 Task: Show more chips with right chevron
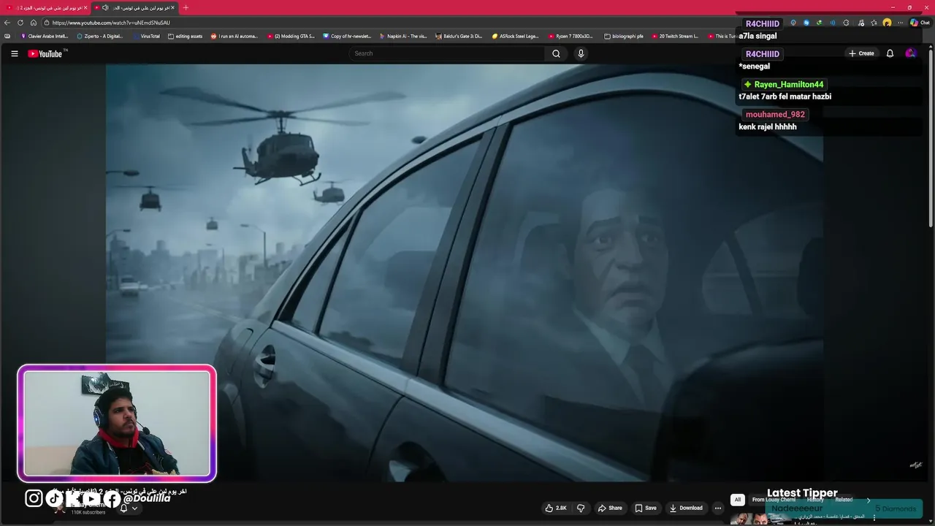pyautogui.click(x=868, y=500)
